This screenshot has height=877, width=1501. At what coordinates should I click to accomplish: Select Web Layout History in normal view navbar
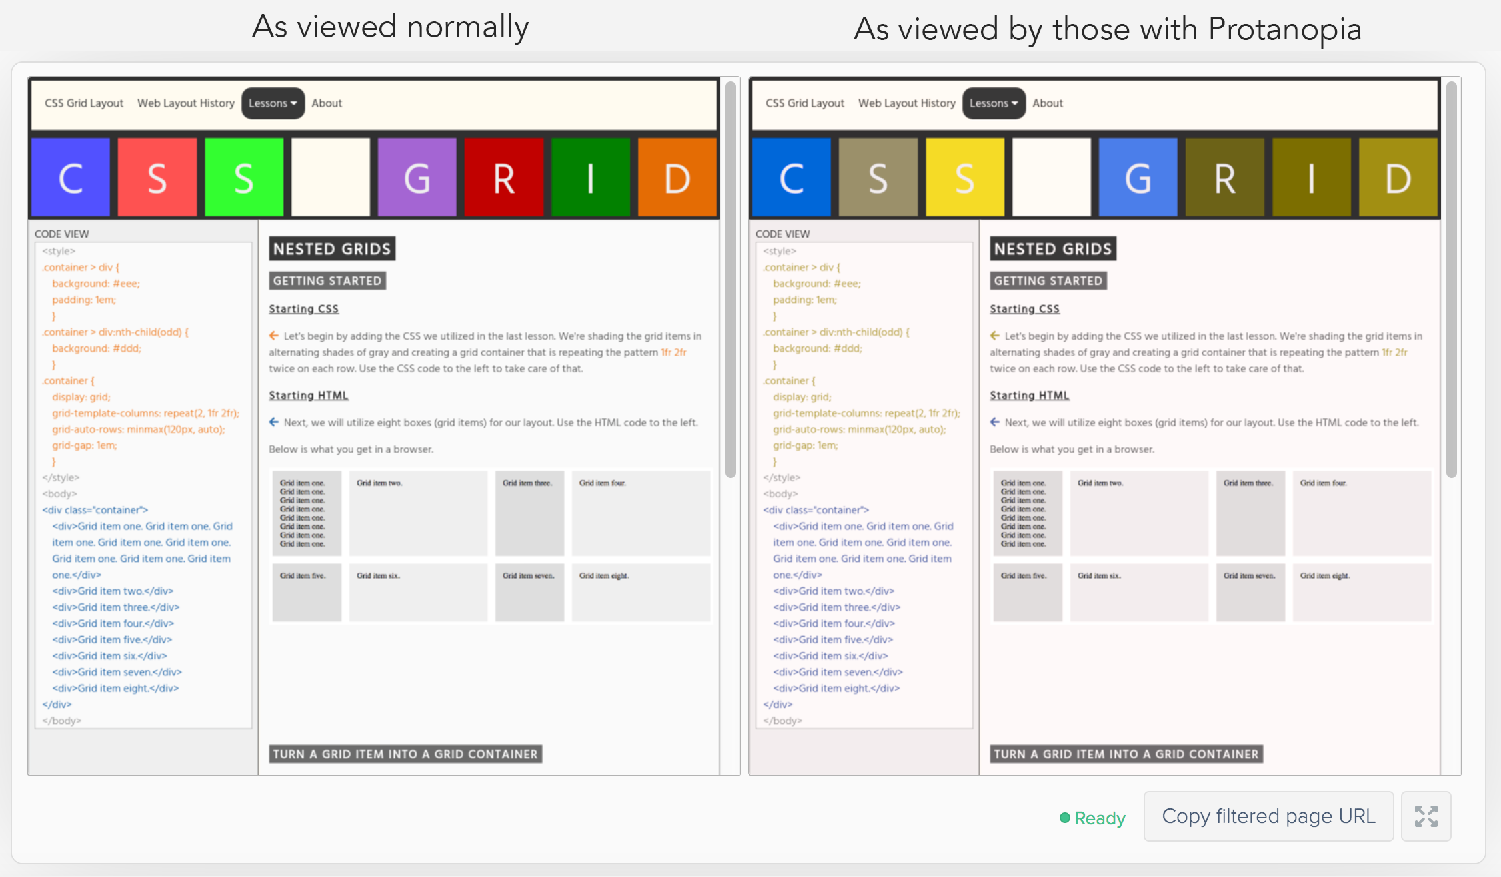tap(185, 103)
